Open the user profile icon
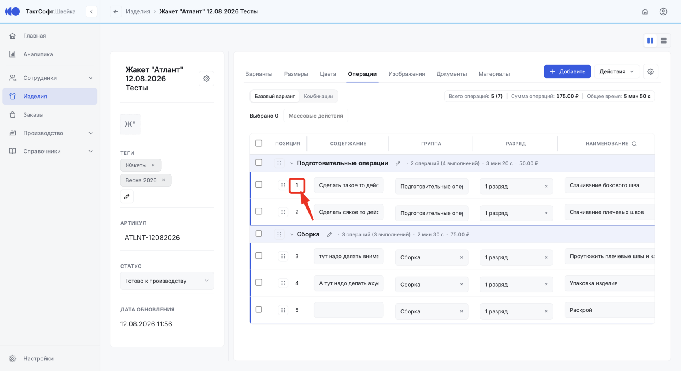This screenshot has height=371, width=681. (x=663, y=11)
